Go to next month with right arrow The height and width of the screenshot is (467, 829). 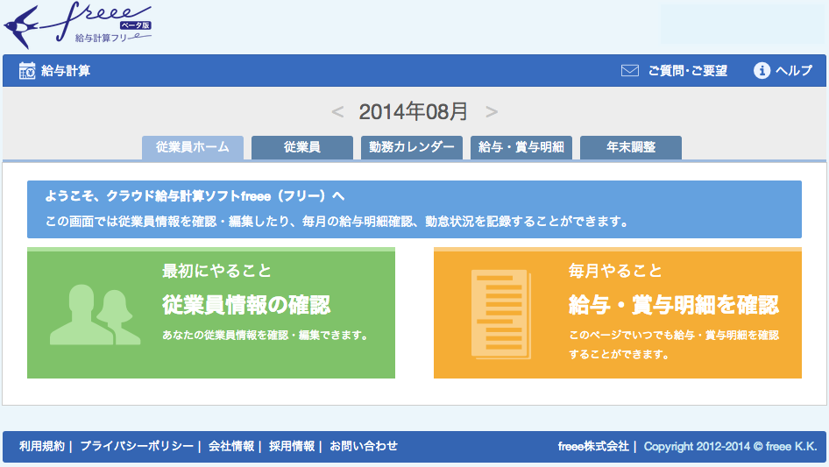492,112
